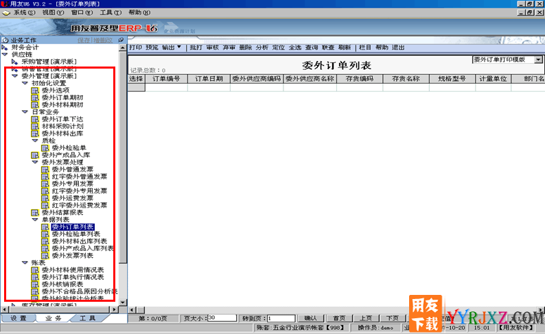Switch to the 工具 tab at bottom
Viewport: 545px width, 334px height.
(x=87, y=318)
